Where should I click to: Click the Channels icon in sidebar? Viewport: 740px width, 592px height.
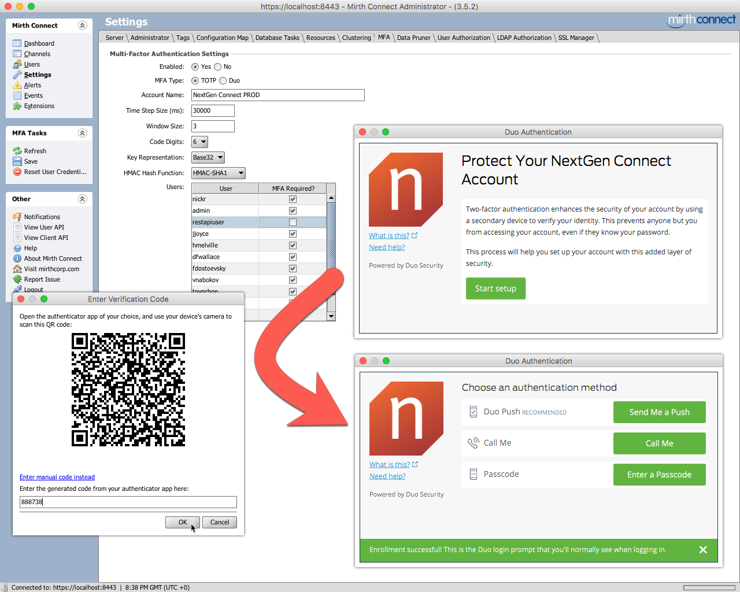click(x=17, y=54)
